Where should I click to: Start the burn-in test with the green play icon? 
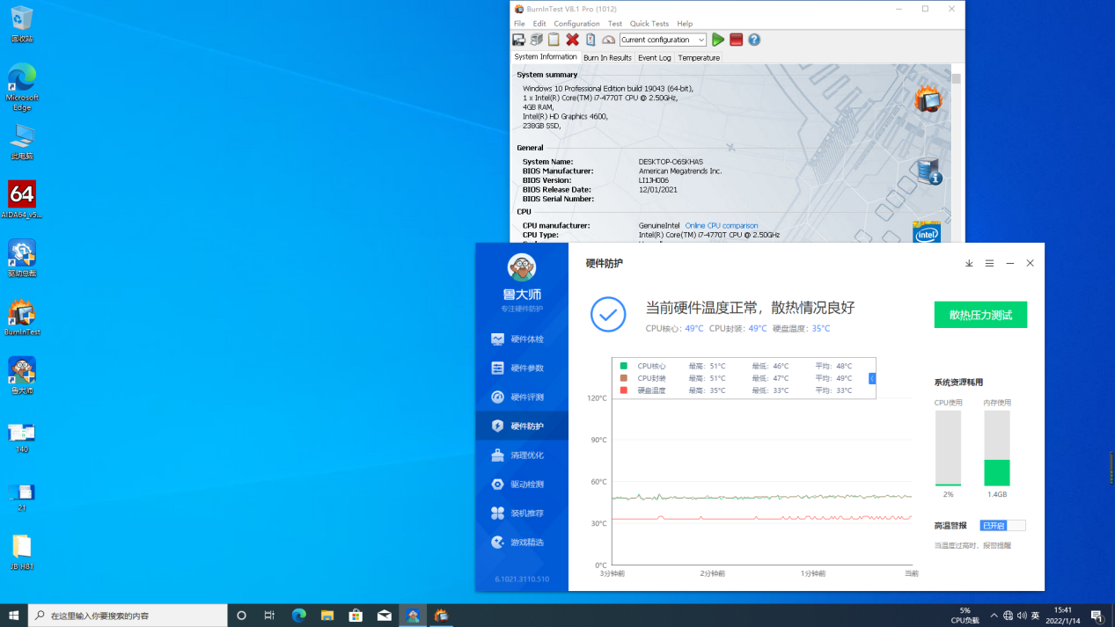click(x=716, y=40)
